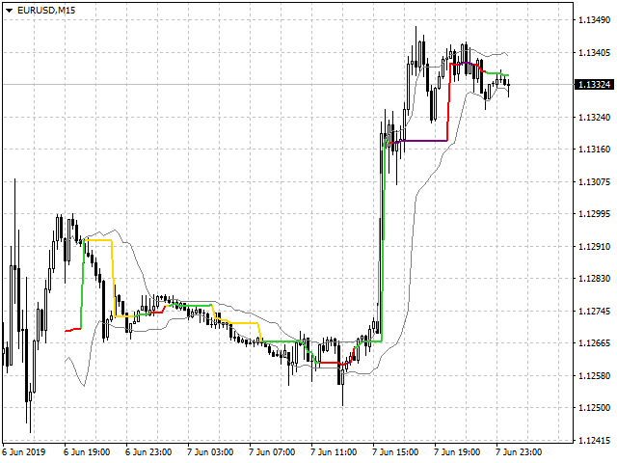Click the 7 Jun 19:00 time label
Screen dimensions: 617x463
pos(457,452)
